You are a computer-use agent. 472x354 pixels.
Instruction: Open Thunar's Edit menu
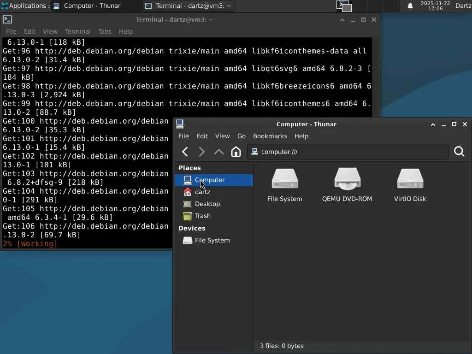(x=202, y=136)
